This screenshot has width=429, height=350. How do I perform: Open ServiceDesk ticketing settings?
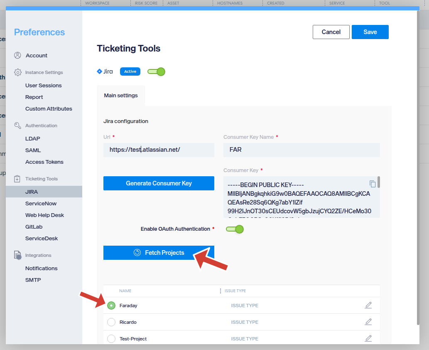42,239
